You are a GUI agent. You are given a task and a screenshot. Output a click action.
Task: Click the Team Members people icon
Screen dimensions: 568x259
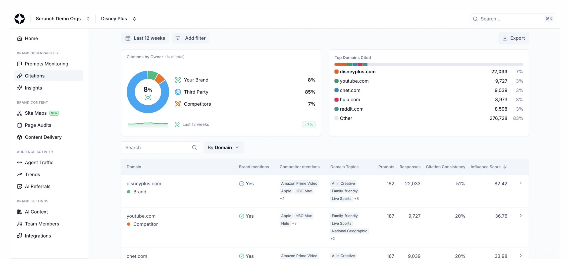(x=20, y=224)
